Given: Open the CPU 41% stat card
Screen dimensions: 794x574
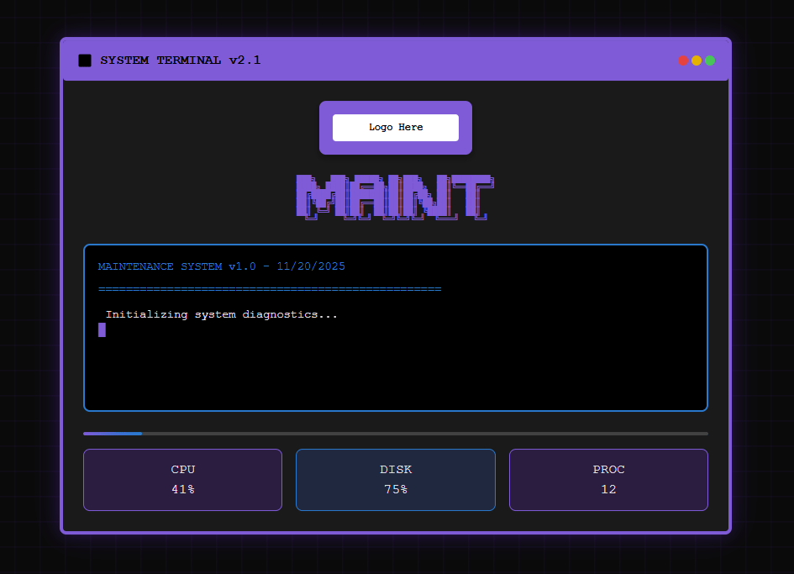Looking at the screenshot, I should point(183,480).
